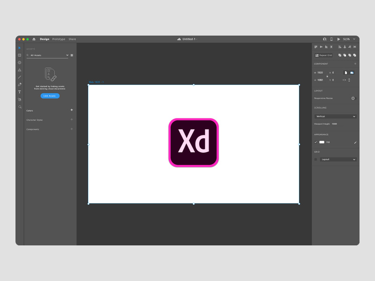Open the Scrolling direction dropdown

pos(335,116)
